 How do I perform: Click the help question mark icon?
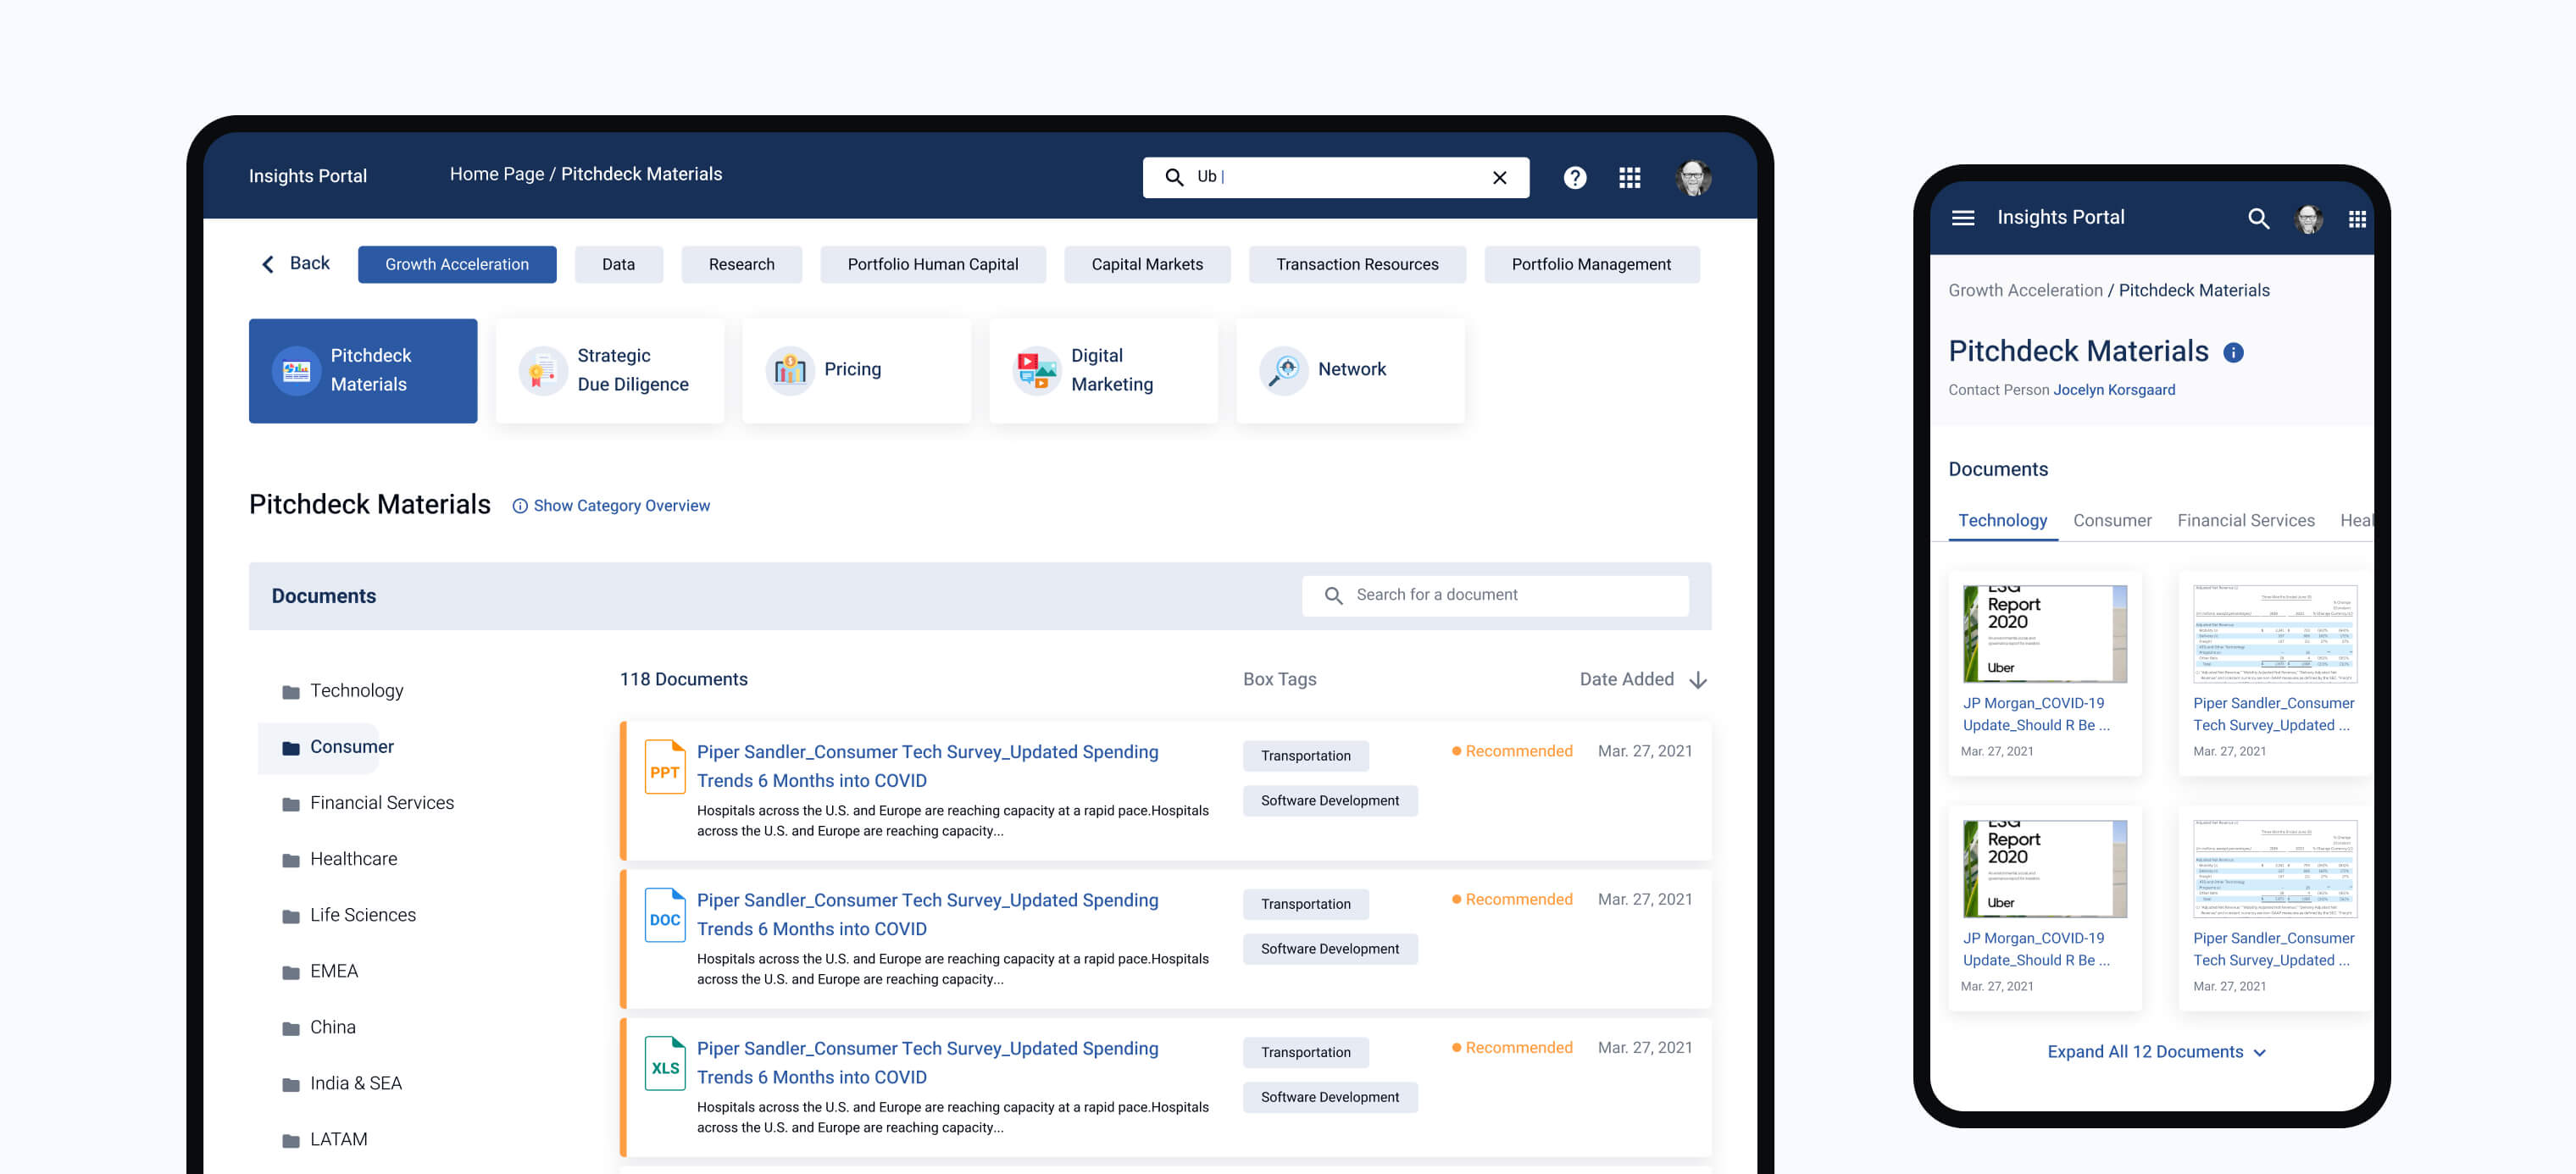coord(1574,177)
